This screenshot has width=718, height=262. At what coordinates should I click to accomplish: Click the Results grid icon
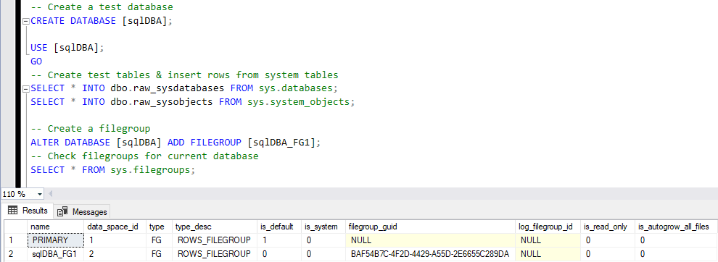point(13,211)
